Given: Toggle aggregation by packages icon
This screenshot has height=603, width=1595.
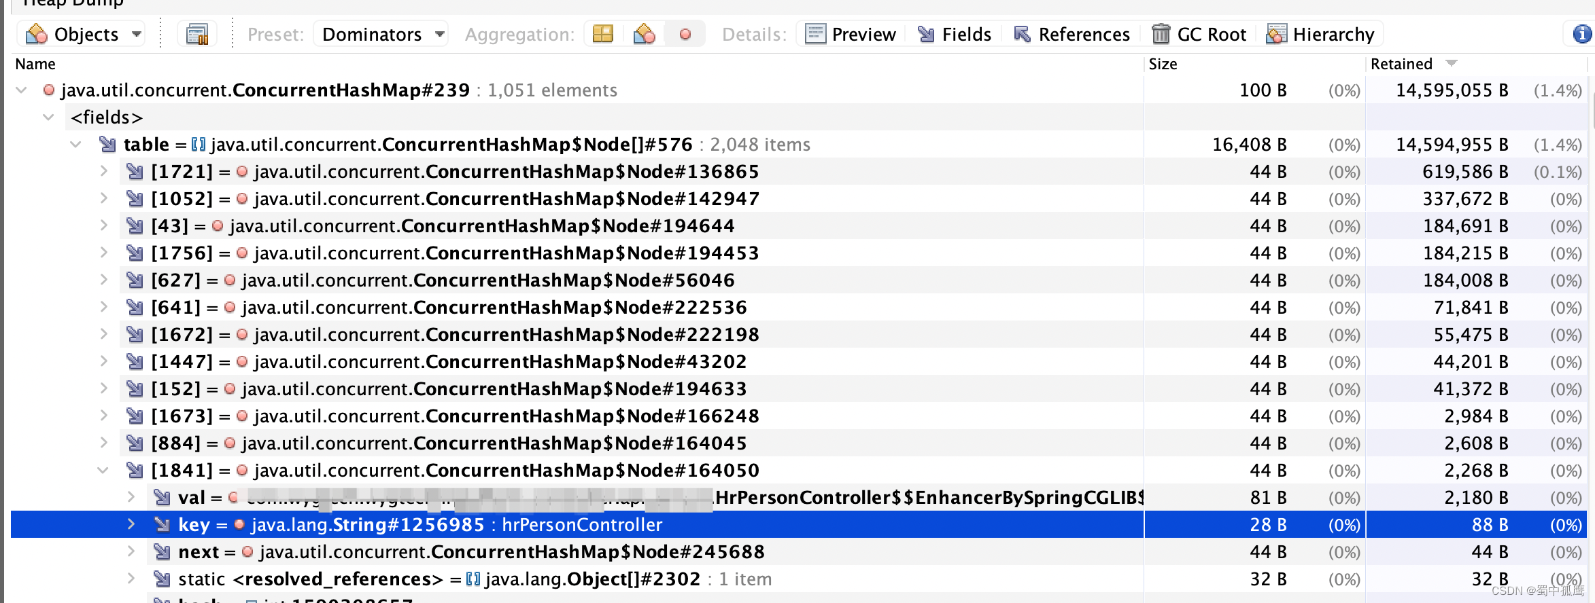Looking at the screenshot, I should click(603, 34).
